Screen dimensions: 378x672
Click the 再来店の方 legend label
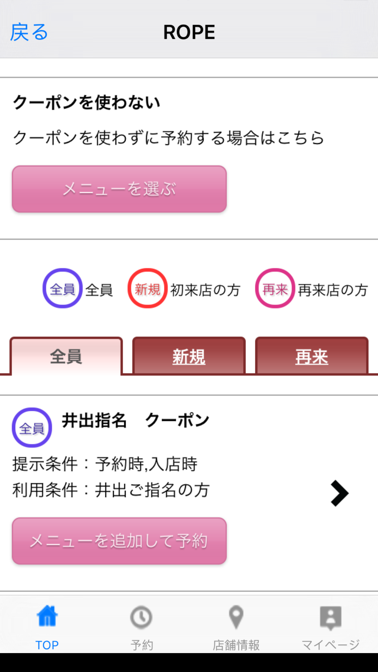pyautogui.click(x=333, y=290)
